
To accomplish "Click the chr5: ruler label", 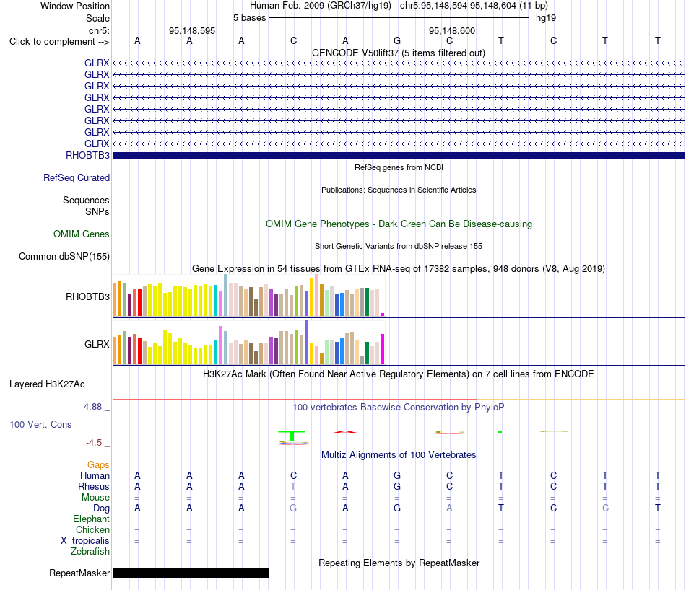I will (x=99, y=30).
